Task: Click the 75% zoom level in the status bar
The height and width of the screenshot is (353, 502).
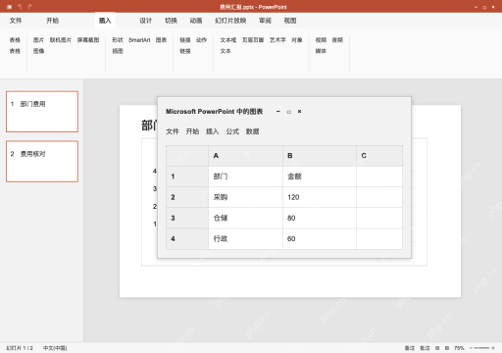Action: click(x=459, y=348)
